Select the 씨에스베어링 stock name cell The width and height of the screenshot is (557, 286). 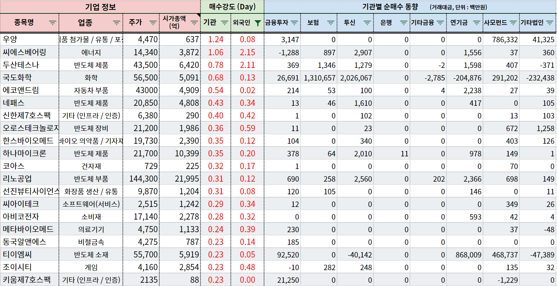30,52
